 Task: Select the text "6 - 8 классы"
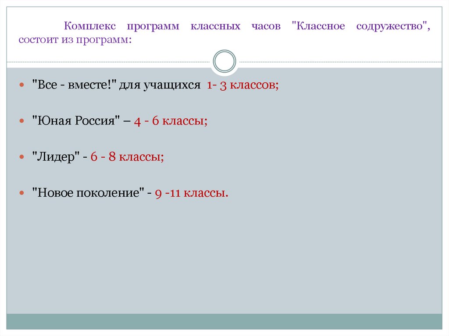pos(126,157)
